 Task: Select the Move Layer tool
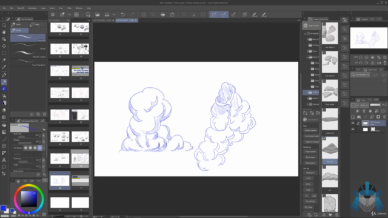4,46
